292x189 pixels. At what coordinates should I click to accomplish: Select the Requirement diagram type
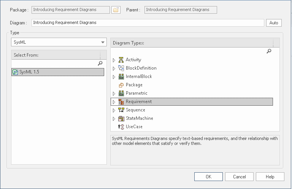point(139,102)
